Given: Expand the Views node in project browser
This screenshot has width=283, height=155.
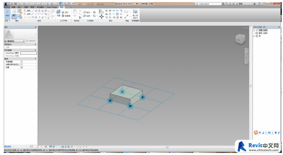Looking at the screenshot, I should pos(254,31).
